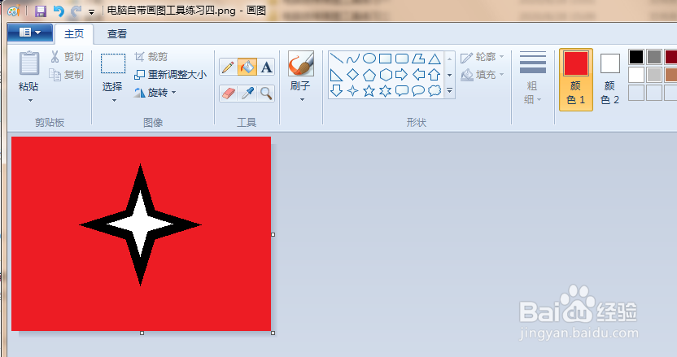Click the 剪切 button
This screenshot has height=357, width=677.
pos(67,57)
